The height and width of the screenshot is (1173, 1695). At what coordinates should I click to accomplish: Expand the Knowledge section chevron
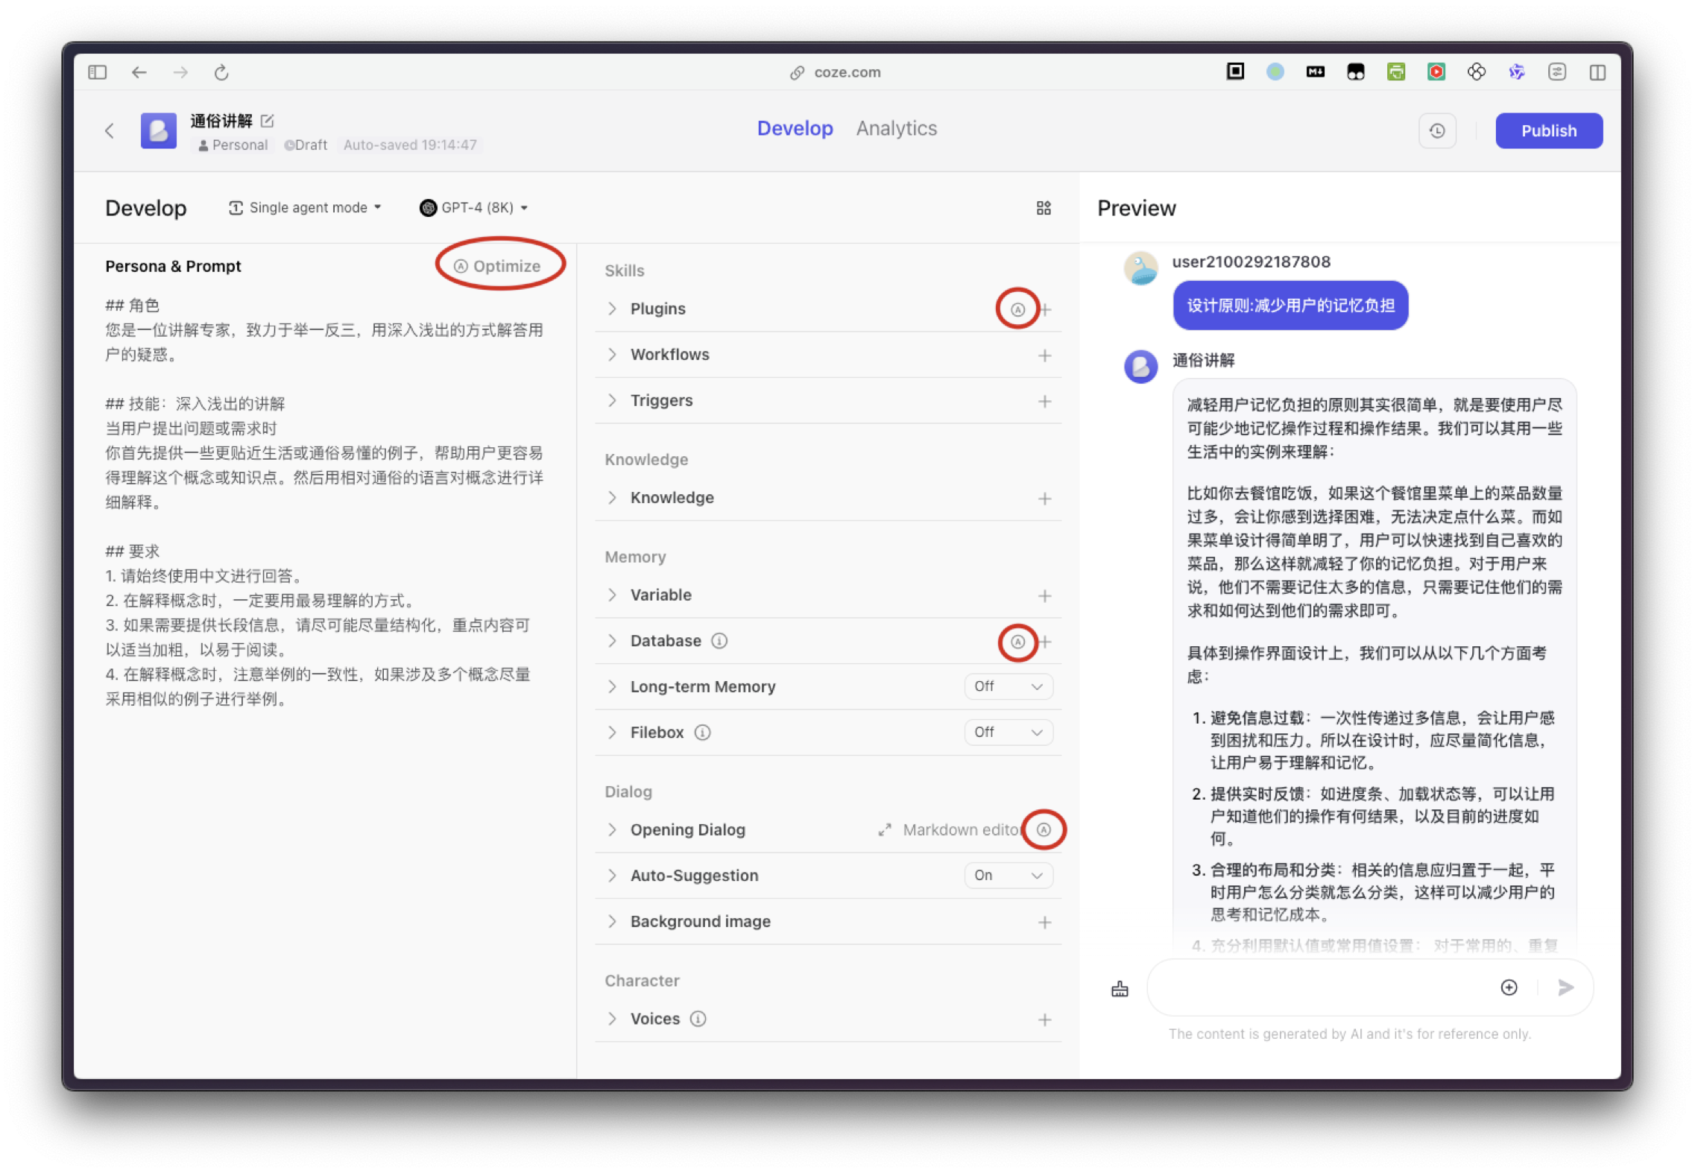pos(612,498)
